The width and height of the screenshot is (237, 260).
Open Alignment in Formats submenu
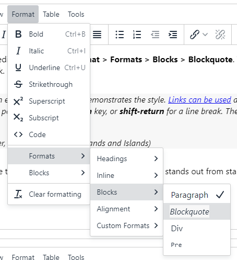pyautogui.click(x=126, y=209)
